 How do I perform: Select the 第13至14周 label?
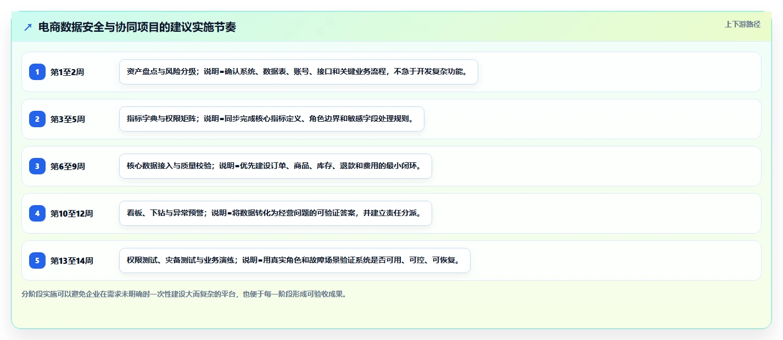[71, 260]
